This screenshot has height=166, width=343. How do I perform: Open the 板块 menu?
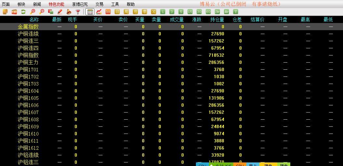tap(21, 4)
